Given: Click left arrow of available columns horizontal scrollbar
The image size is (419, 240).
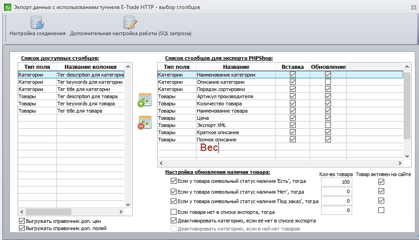Looking at the screenshot, I should 22,212.
